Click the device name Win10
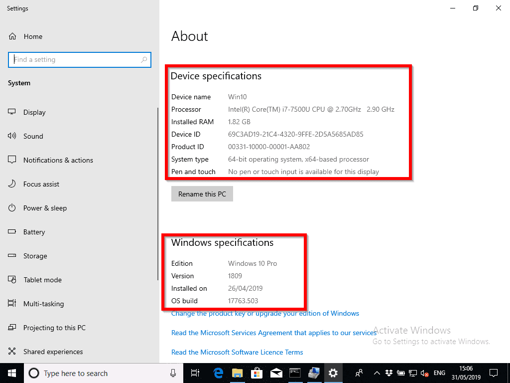The height and width of the screenshot is (383, 510). pyautogui.click(x=238, y=97)
